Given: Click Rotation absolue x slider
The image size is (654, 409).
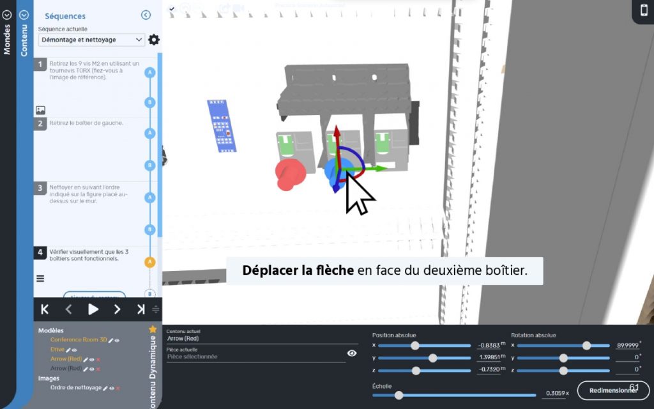Looking at the screenshot, I should tap(563, 346).
